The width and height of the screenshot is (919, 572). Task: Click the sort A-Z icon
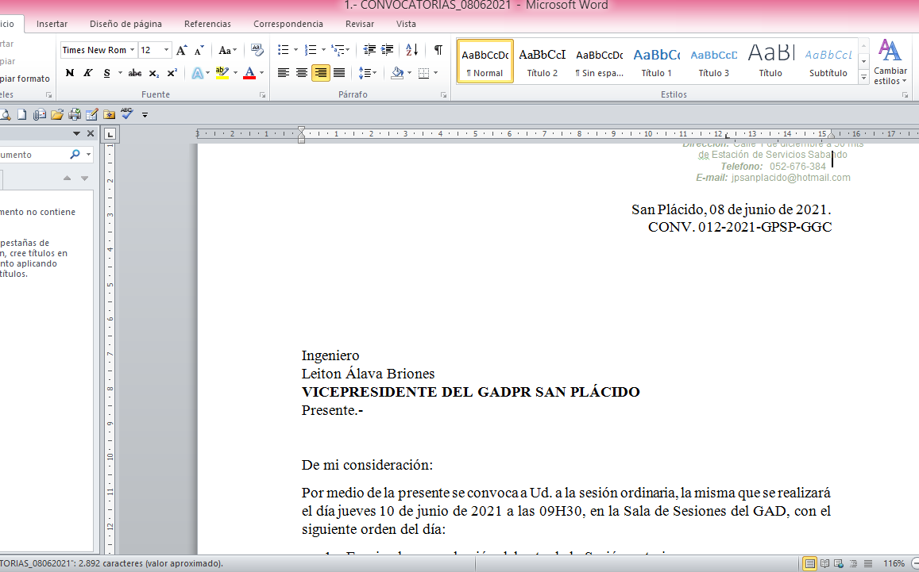coord(411,50)
